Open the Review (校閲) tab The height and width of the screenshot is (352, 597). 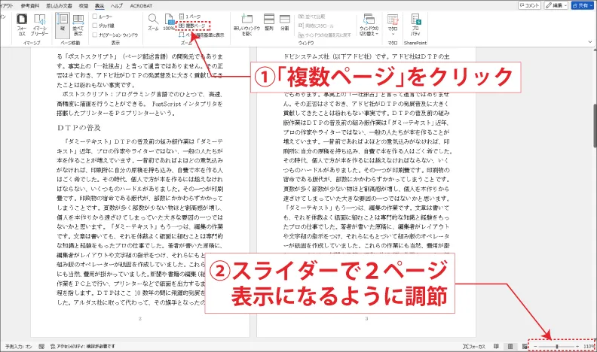[84, 6]
